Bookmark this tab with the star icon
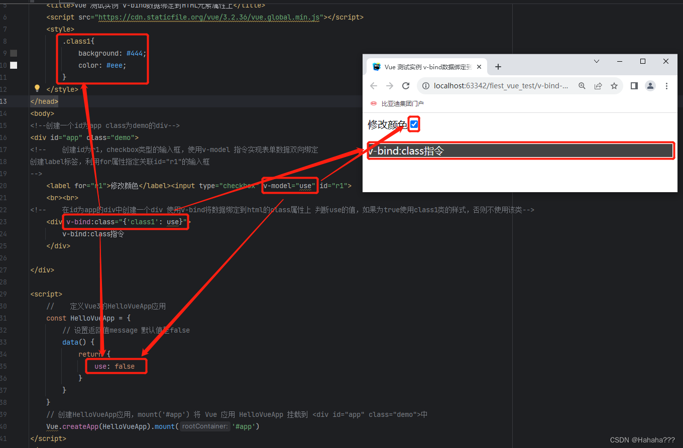 [614, 86]
